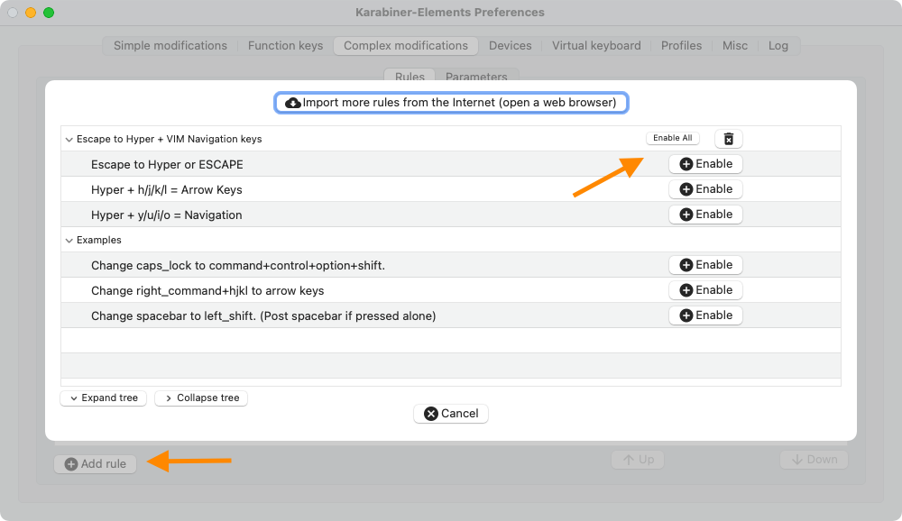Click the Collapse tree button
Viewport: 902px width, 521px height.
point(200,398)
